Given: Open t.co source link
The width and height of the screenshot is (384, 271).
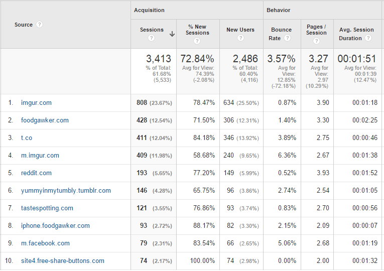Looking at the screenshot, I should (x=27, y=138).
